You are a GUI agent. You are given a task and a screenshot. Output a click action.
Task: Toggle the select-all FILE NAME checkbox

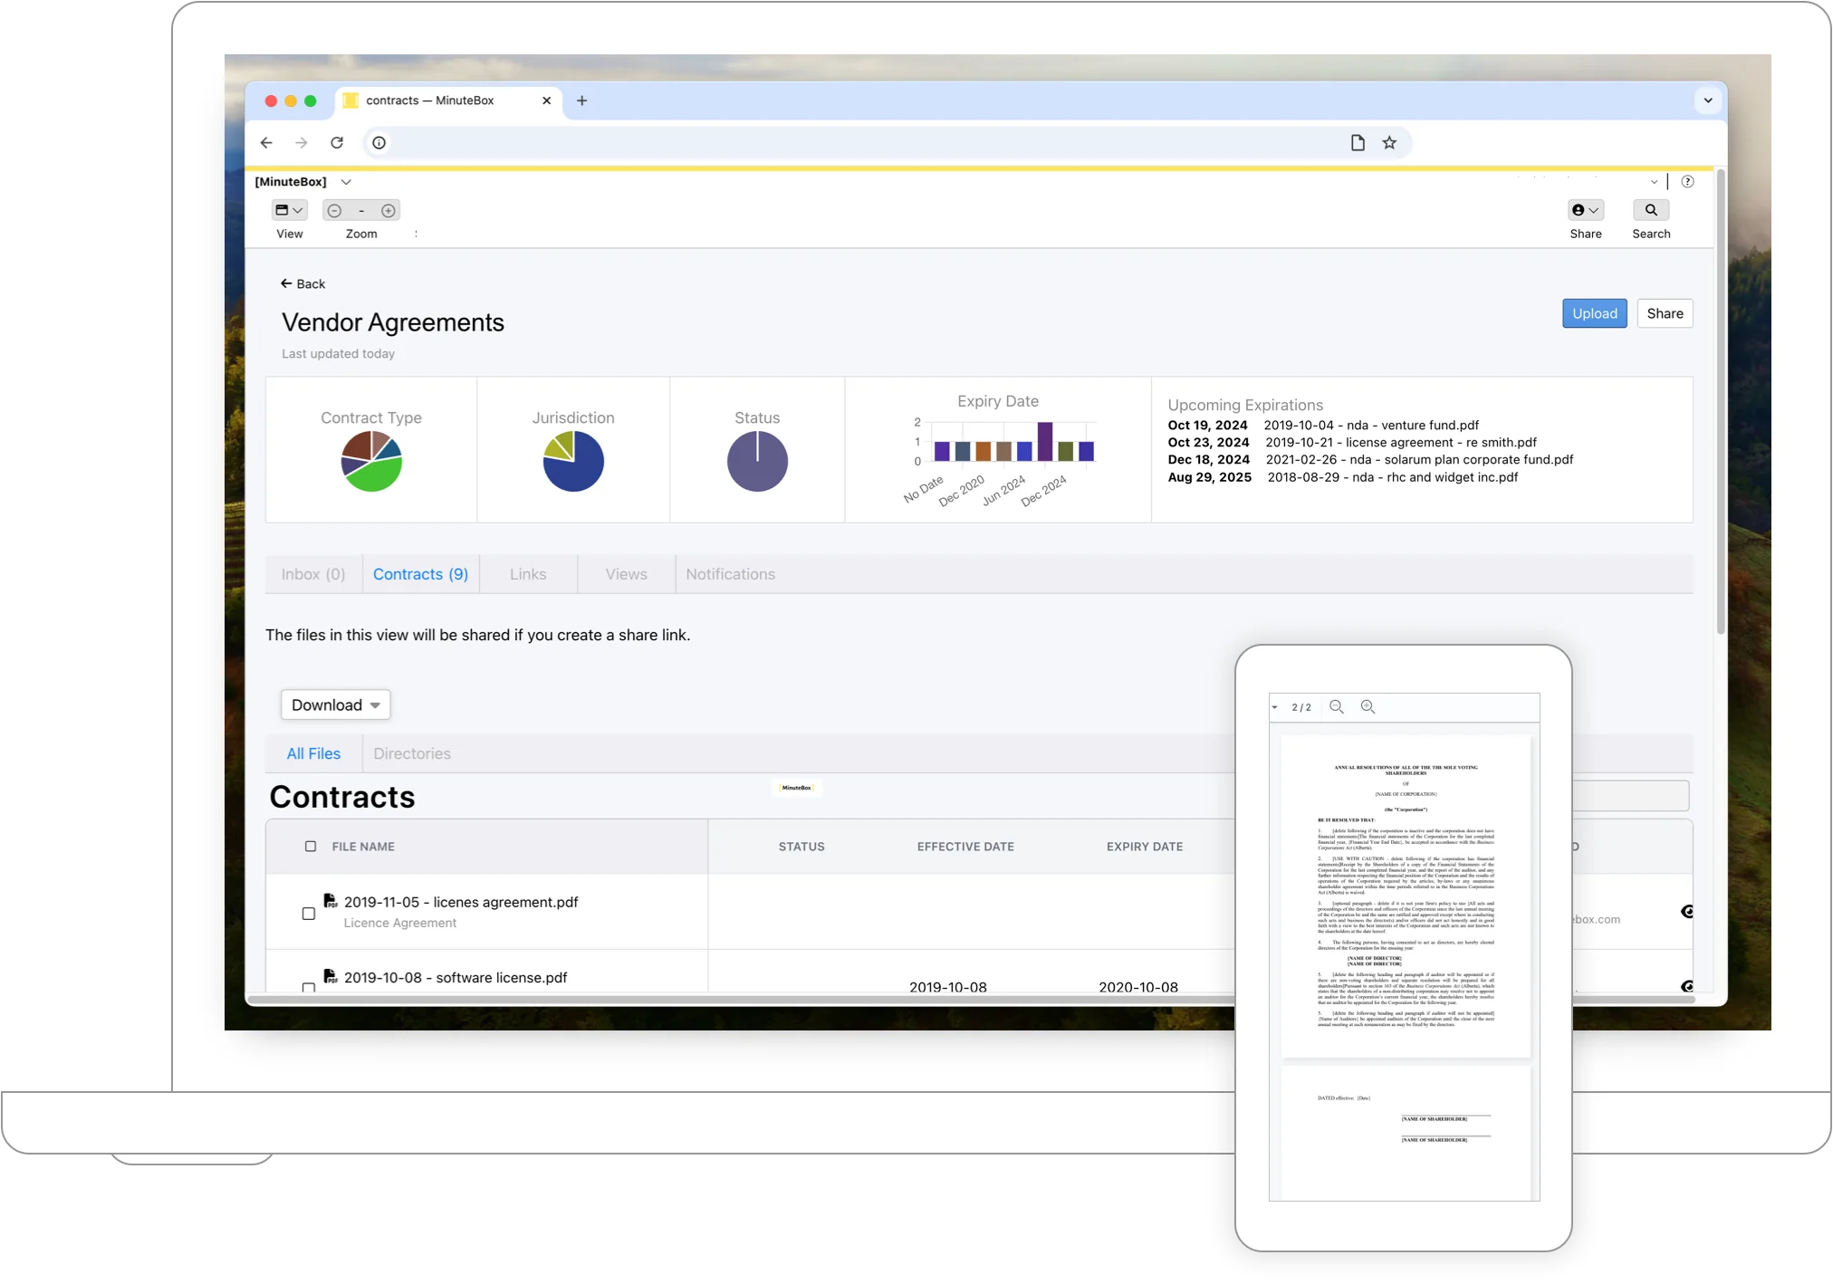(x=311, y=847)
